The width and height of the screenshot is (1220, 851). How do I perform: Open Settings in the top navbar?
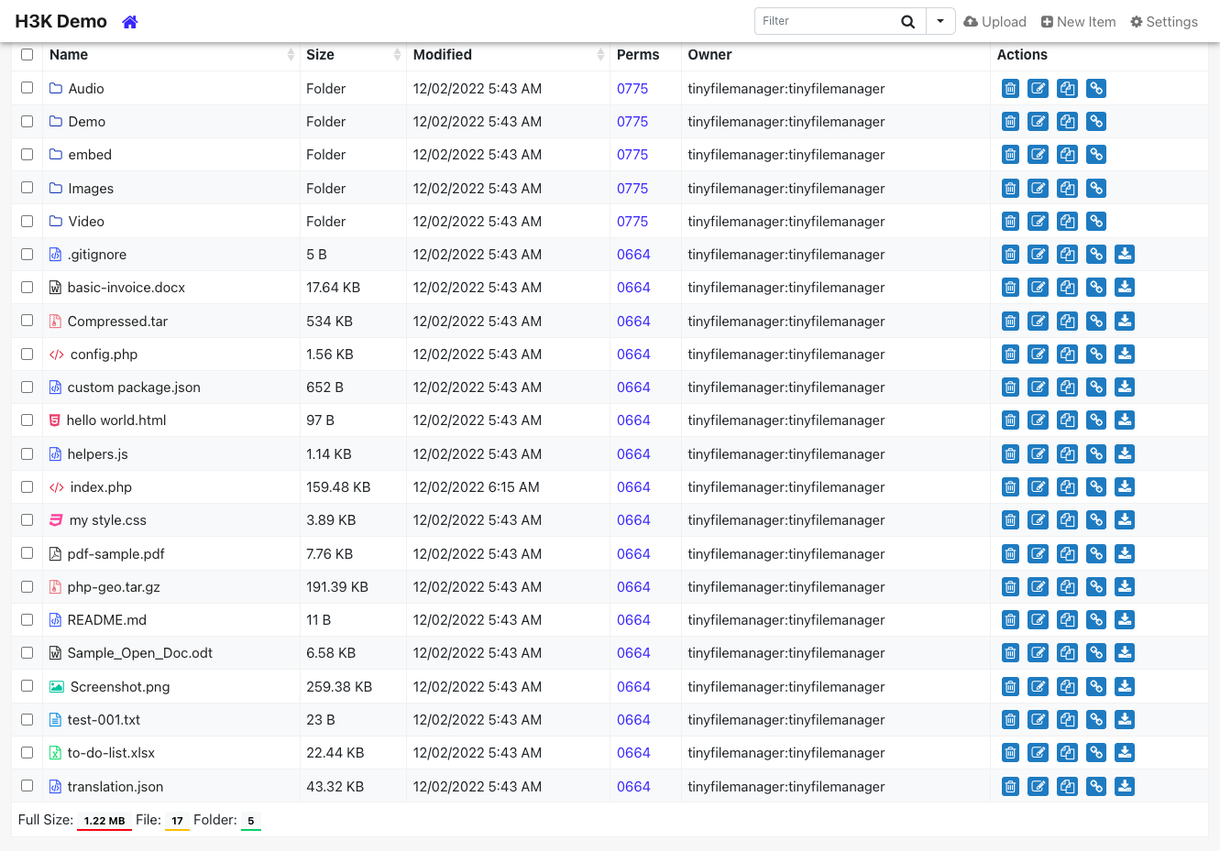1164,22
